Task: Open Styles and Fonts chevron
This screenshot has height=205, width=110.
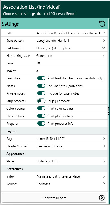Action: click(x=104, y=161)
